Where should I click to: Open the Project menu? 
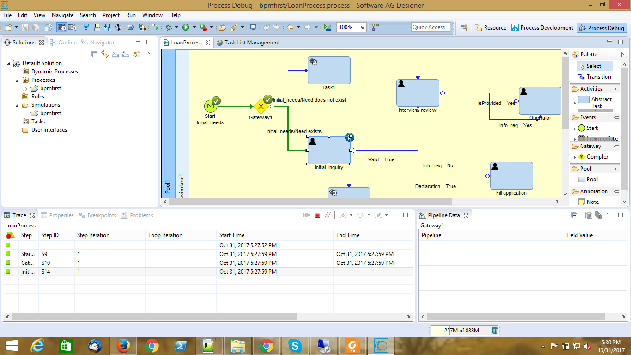click(111, 15)
